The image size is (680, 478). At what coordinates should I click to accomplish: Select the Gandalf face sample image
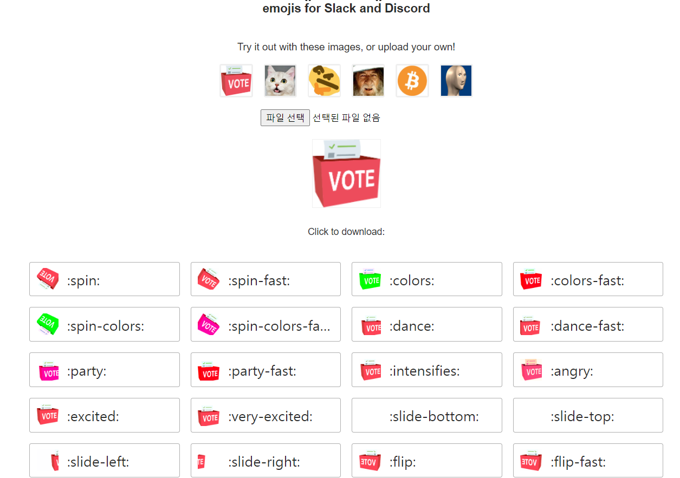click(368, 80)
